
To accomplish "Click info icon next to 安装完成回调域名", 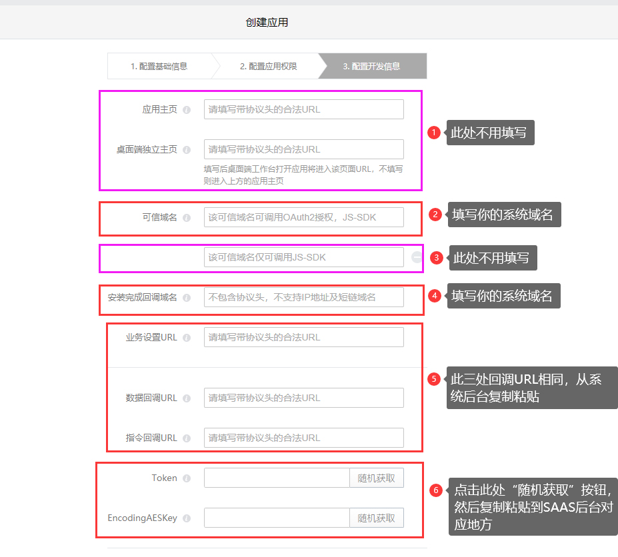I will (x=187, y=298).
